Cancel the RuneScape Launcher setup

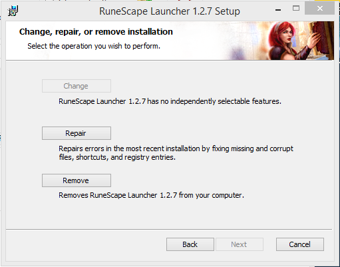tap(300, 244)
